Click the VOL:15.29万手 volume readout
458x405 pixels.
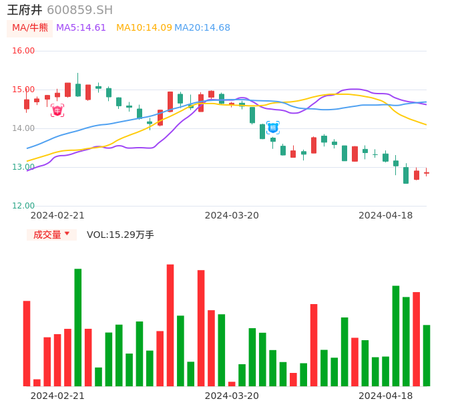pyautogui.click(x=120, y=235)
